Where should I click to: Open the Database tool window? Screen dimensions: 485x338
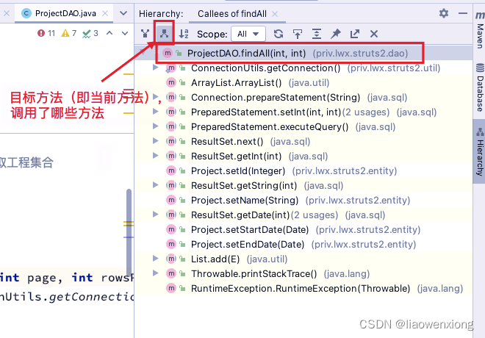click(479, 87)
